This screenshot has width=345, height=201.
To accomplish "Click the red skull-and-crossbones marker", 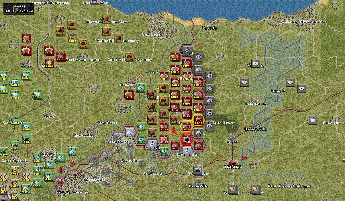I will coord(174,131).
